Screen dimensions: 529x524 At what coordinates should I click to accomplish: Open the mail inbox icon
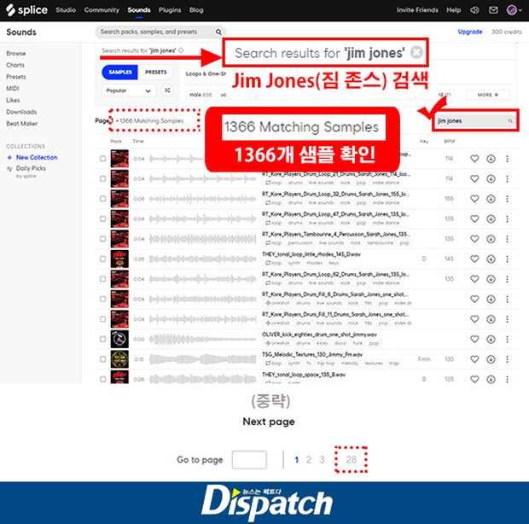coord(493,10)
